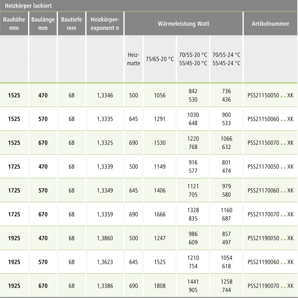Viewport: 298px width, 298px height.
Task: Click the Heizmatte sub-header
Action: tap(133, 59)
